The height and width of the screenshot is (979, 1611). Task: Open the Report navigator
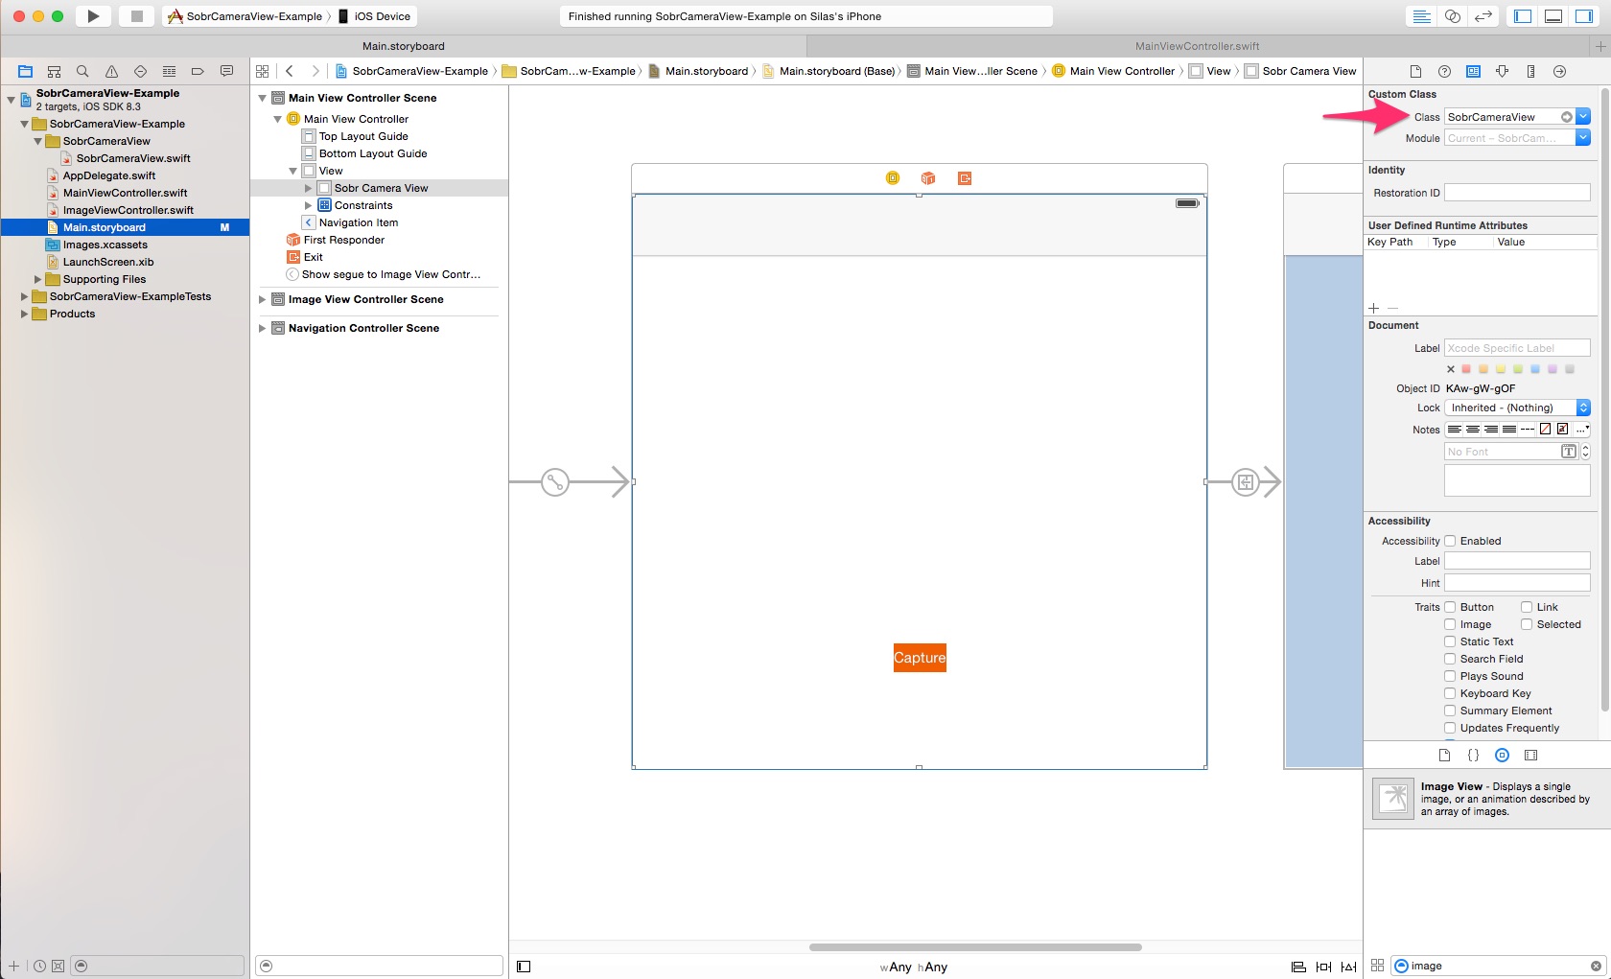coord(226,71)
